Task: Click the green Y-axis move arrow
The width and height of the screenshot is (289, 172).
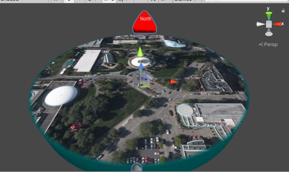Action: (140, 52)
